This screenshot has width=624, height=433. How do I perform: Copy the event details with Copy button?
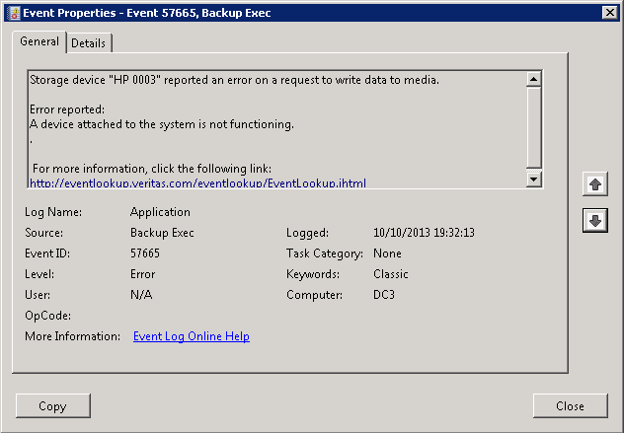(53, 406)
